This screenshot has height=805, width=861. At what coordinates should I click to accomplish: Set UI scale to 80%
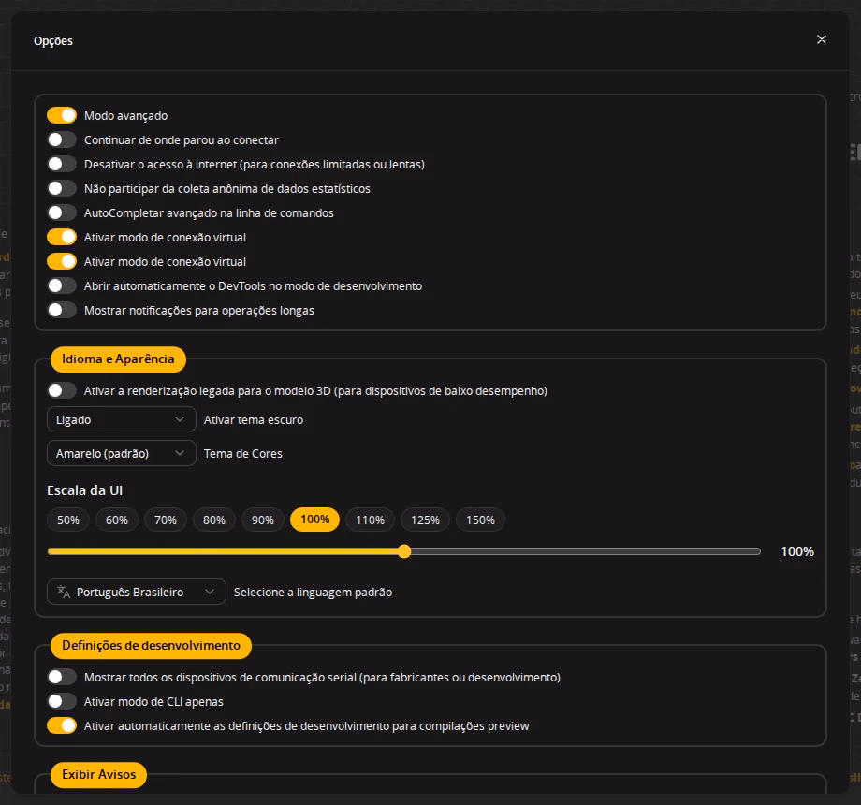pyautogui.click(x=214, y=520)
